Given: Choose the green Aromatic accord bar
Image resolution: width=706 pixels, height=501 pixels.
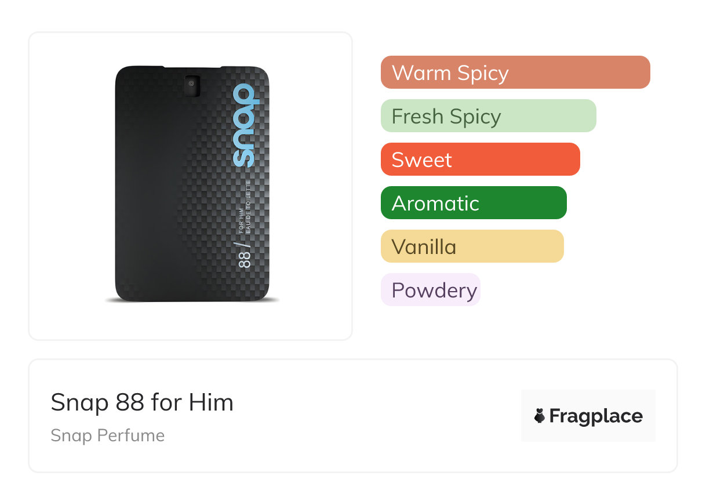Looking at the screenshot, I should 473,203.
